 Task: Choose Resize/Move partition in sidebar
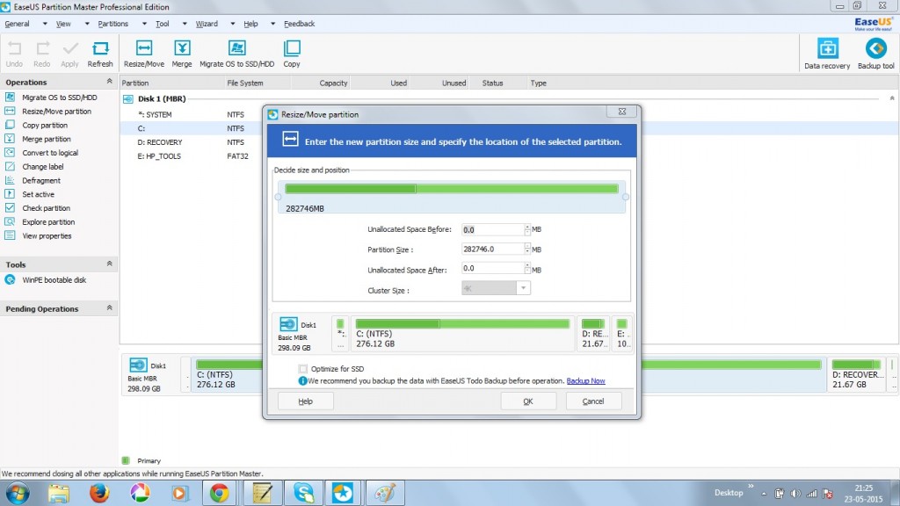pos(56,112)
